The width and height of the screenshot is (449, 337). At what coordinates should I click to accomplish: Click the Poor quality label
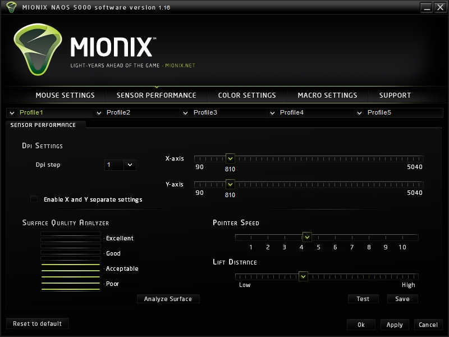click(113, 284)
